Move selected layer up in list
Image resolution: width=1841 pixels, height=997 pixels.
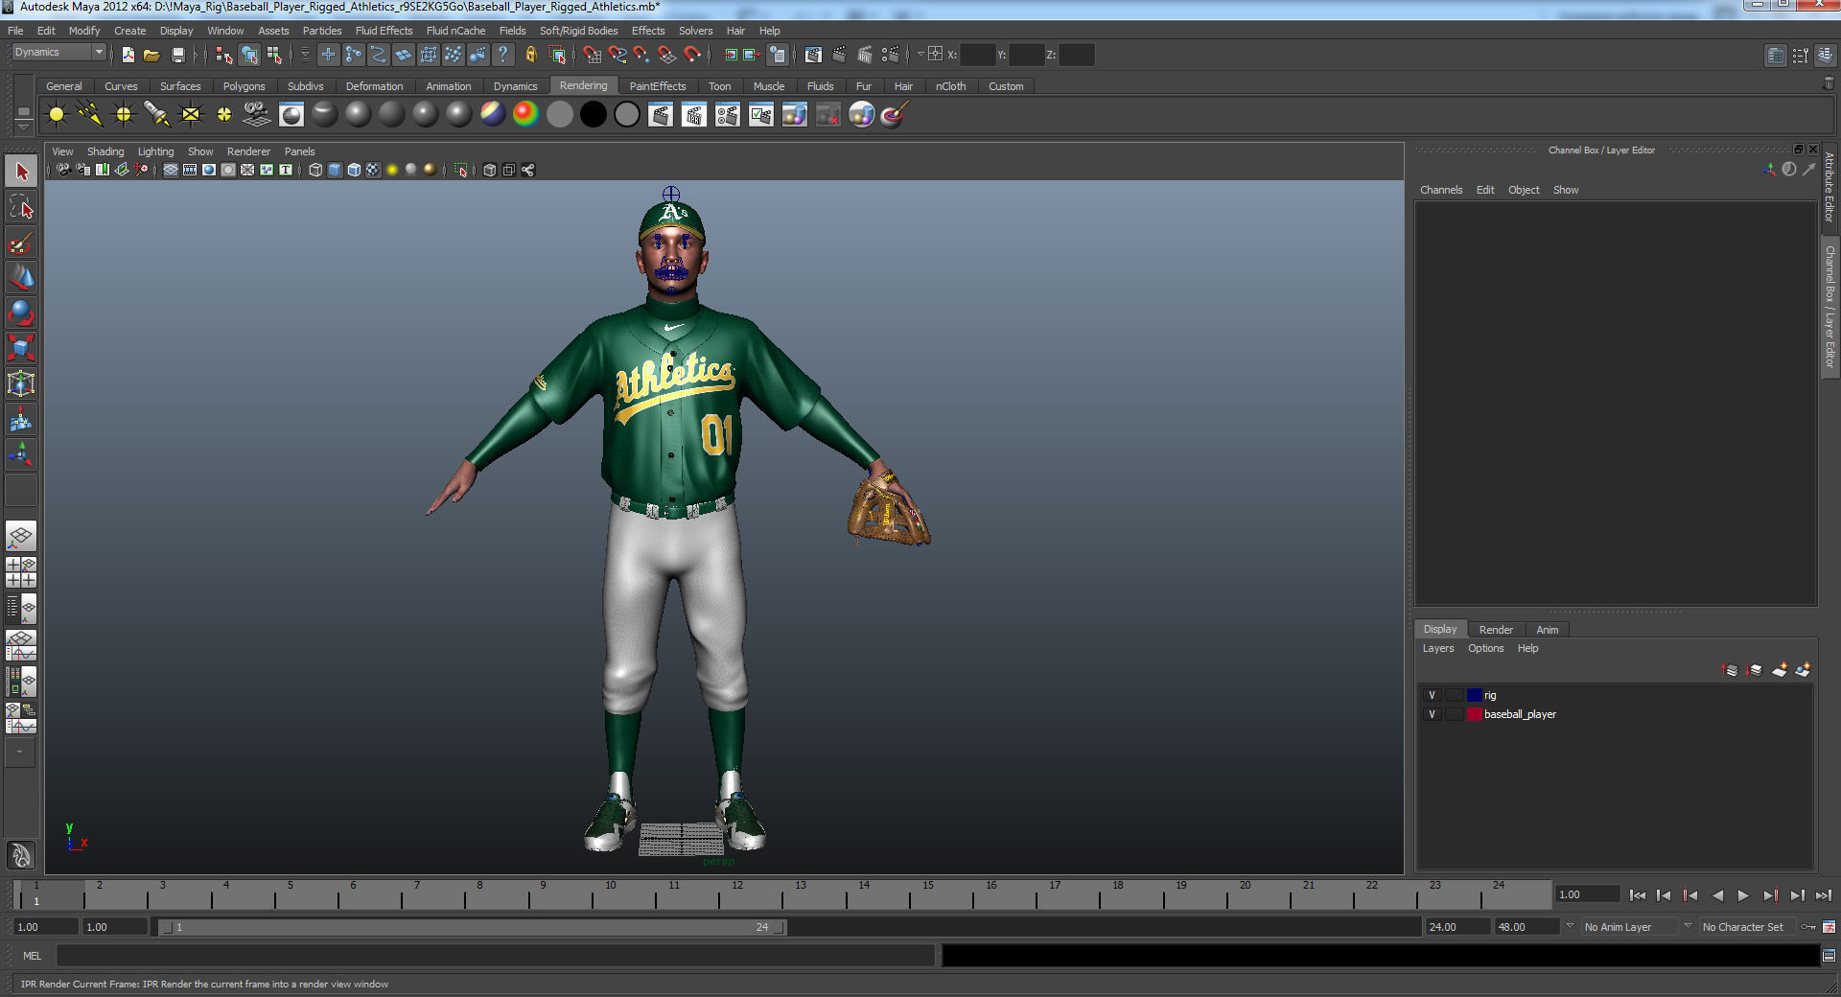click(1731, 670)
